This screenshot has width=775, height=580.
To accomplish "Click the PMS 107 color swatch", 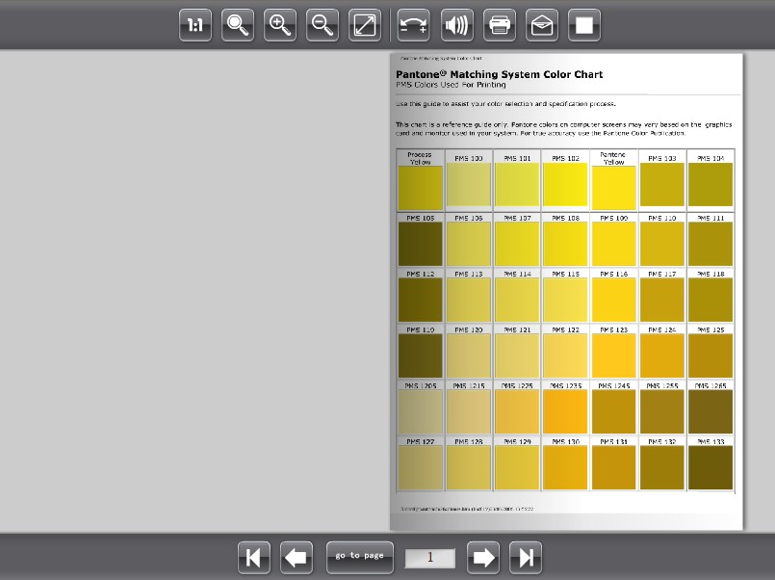I will click(517, 244).
